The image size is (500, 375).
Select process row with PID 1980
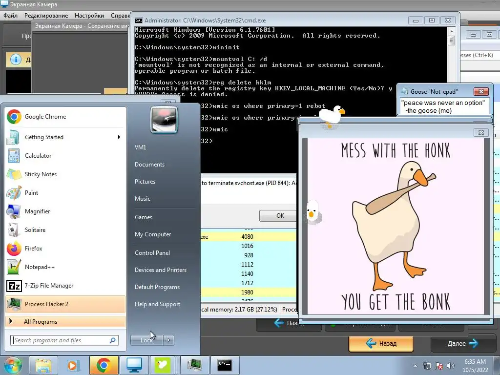[249, 292]
